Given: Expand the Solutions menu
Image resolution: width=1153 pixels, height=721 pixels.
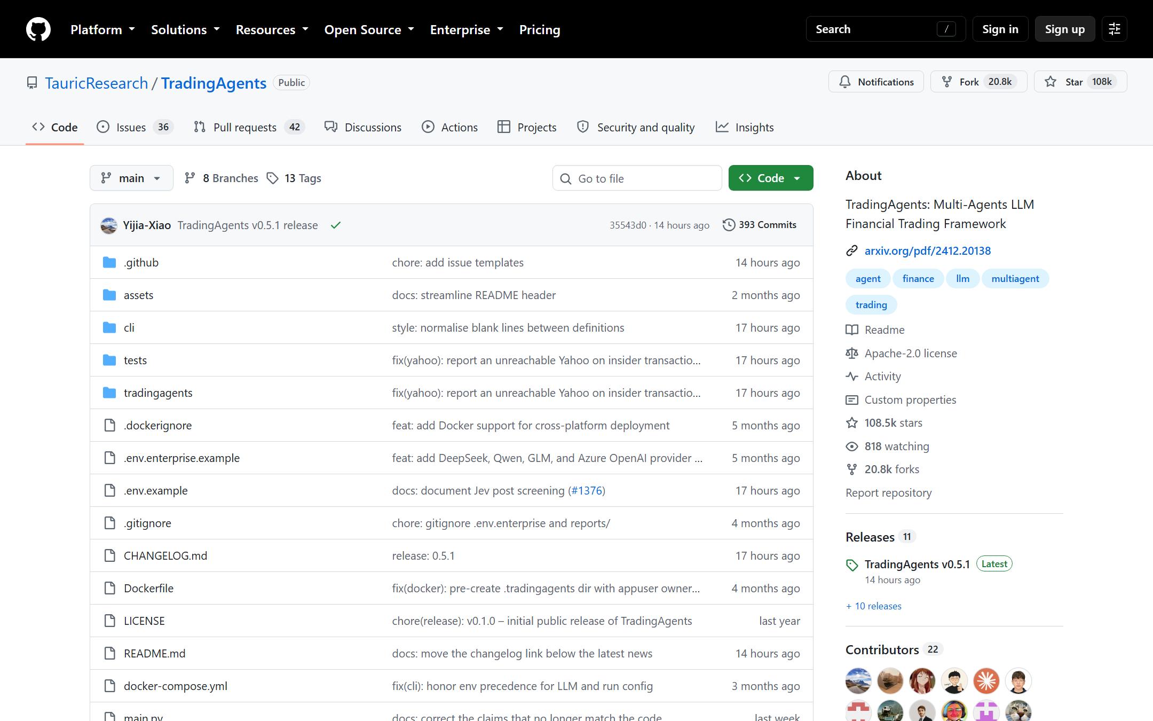Looking at the screenshot, I should 185,29.
